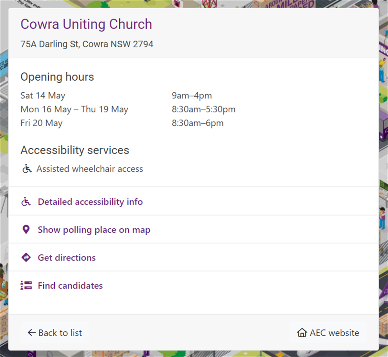This screenshot has height=357, width=388.
Task: Click the Opening hours heading
Action: coord(57,77)
